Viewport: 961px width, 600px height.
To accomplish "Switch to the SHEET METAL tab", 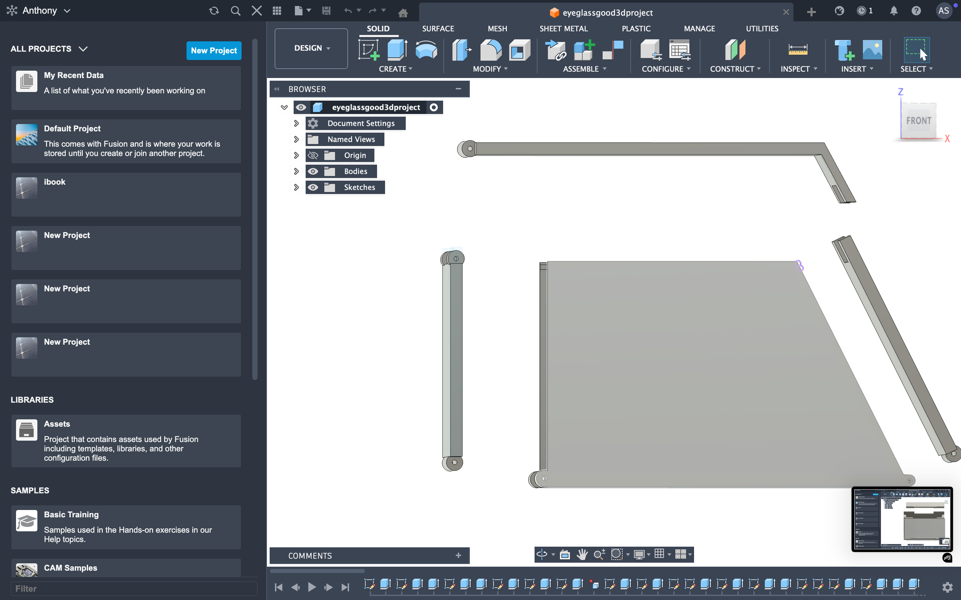I will tap(563, 29).
